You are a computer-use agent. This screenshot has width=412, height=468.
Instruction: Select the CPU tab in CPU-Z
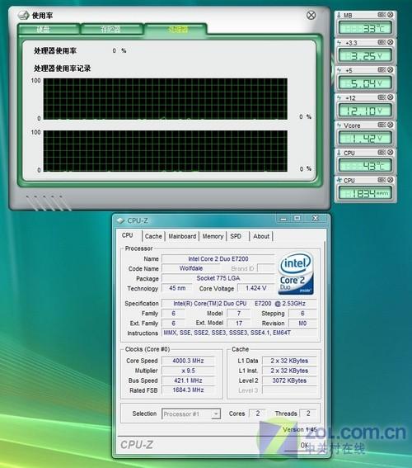[x=129, y=235]
